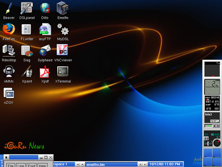Open the Siag spreadsheet icon
This screenshot has width=222, height=167.
pos(27,51)
